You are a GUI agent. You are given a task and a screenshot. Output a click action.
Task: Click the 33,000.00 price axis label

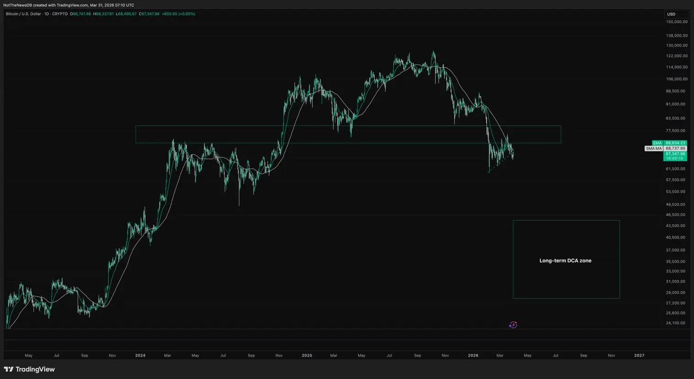[676, 271]
